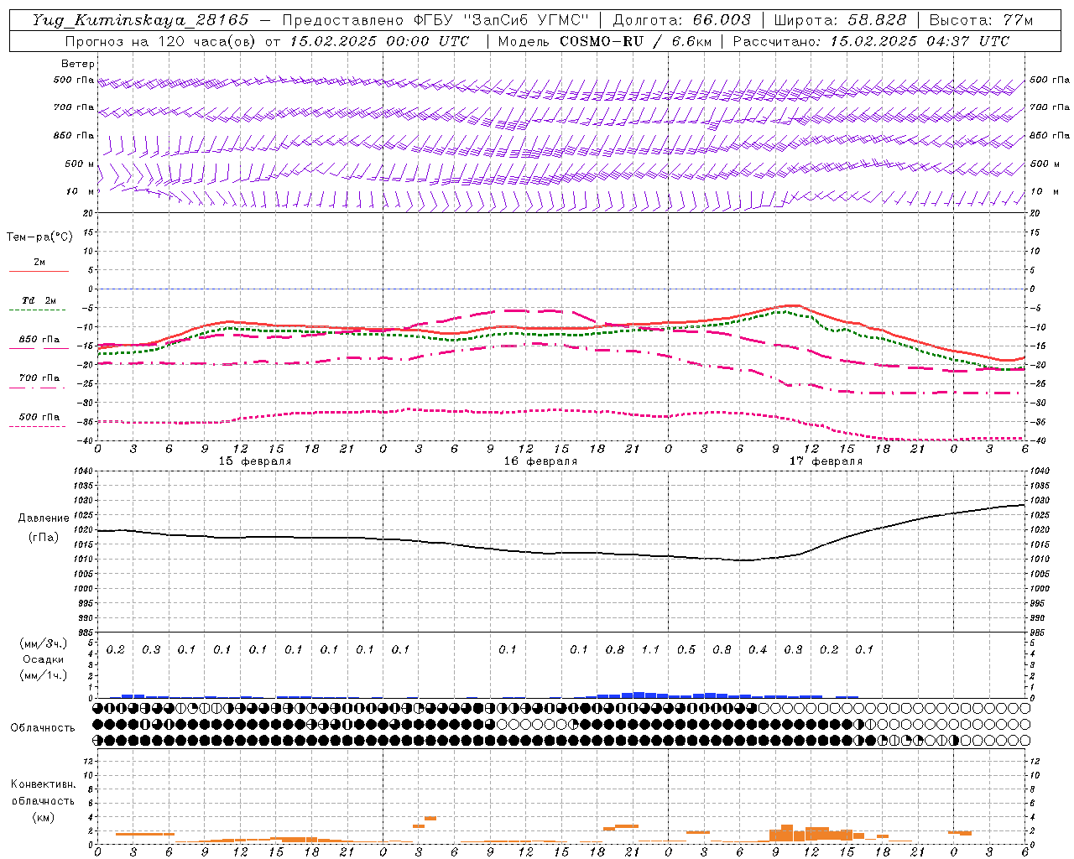Click the Модель COSMO-RU / 6.6км label
1074x859 pixels.
605,41
